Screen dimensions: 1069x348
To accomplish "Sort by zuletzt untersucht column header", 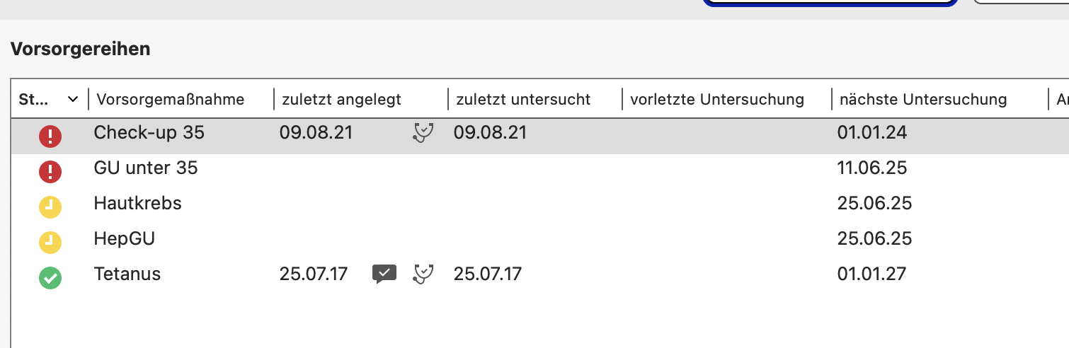I will [x=523, y=100].
